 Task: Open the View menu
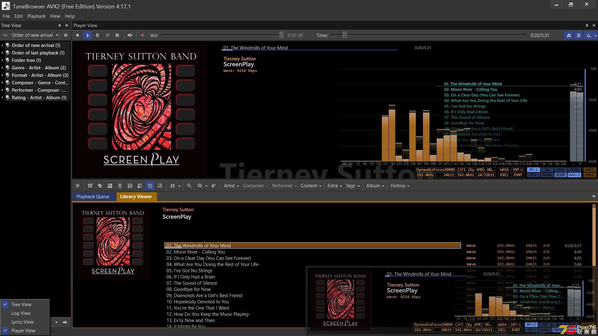(55, 16)
